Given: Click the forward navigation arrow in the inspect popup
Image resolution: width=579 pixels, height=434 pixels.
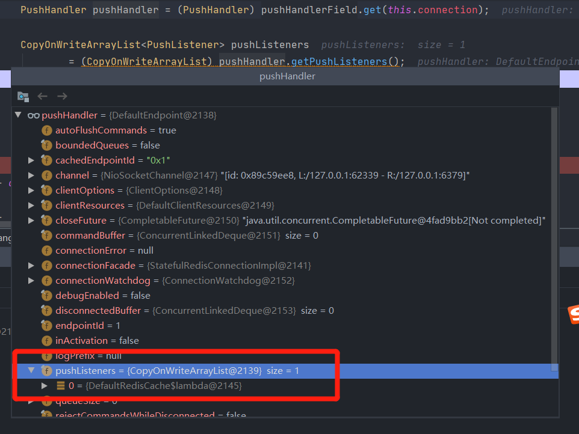Looking at the screenshot, I should click(61, 96).
